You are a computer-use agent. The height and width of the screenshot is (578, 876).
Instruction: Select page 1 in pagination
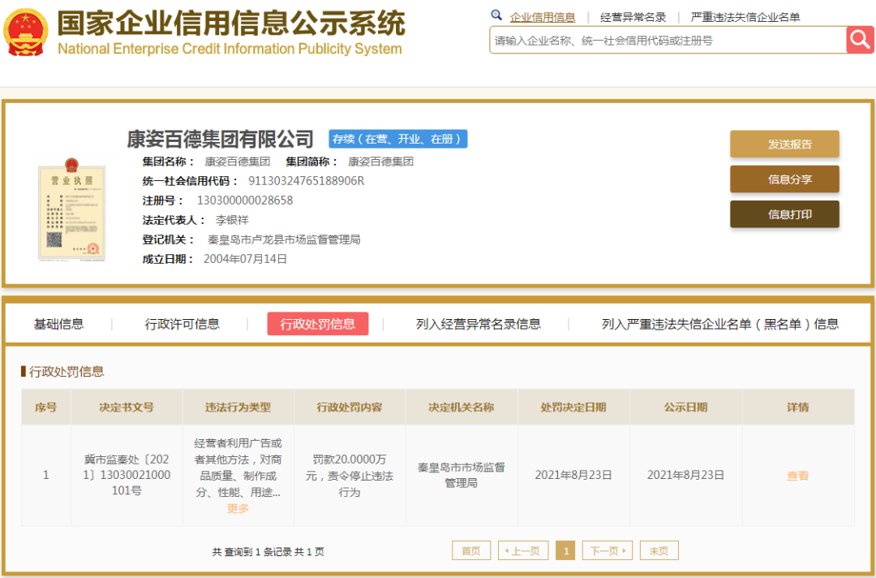click(565, 550)
